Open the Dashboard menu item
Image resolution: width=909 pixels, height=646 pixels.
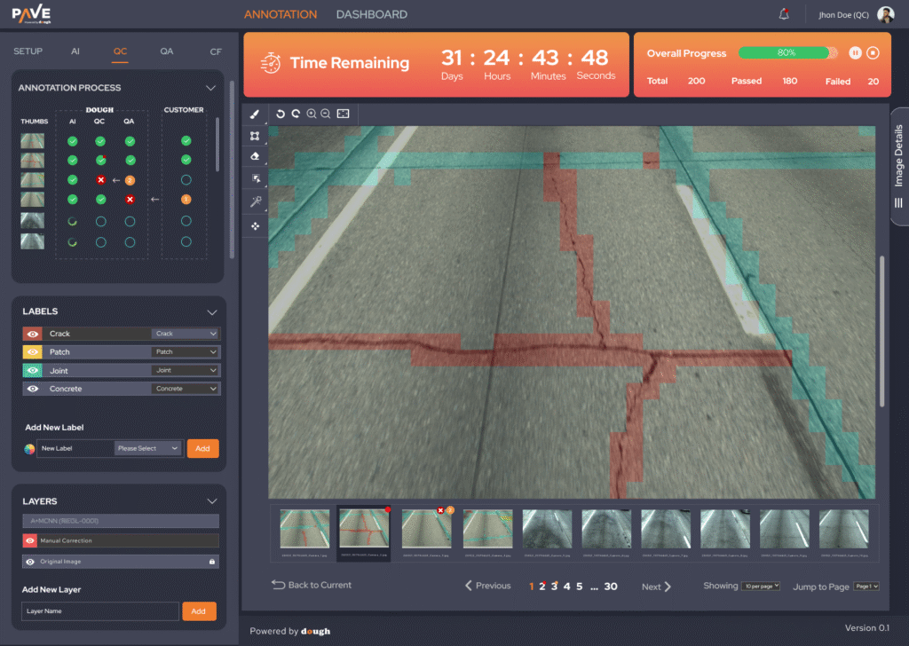tap(371, 14)
